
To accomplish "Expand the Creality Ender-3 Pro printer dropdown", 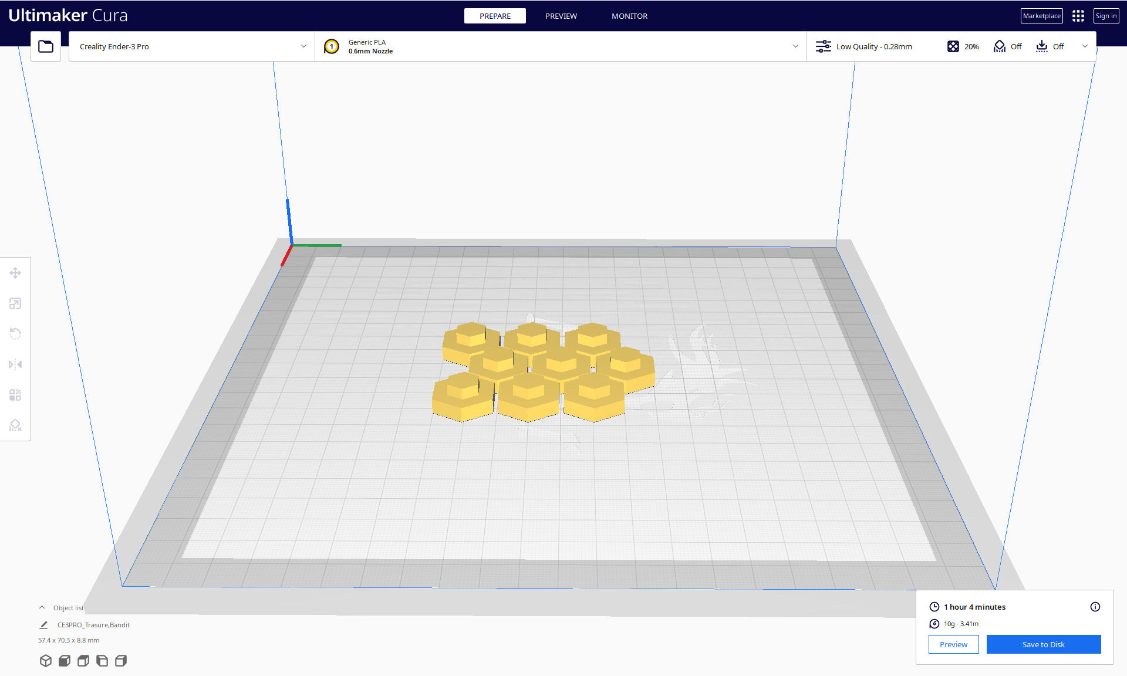I will click(303, 46).
